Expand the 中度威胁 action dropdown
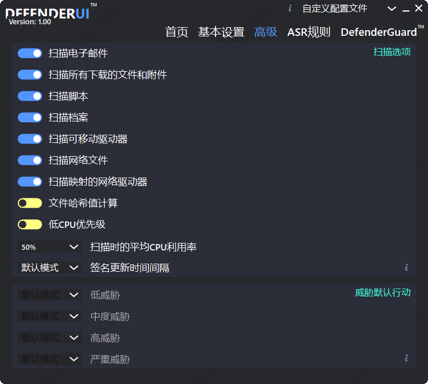The image size is (428, 384). point(50,316)
